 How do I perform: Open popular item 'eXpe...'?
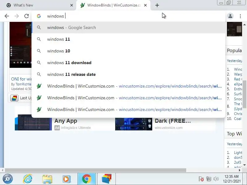[238, 84]
